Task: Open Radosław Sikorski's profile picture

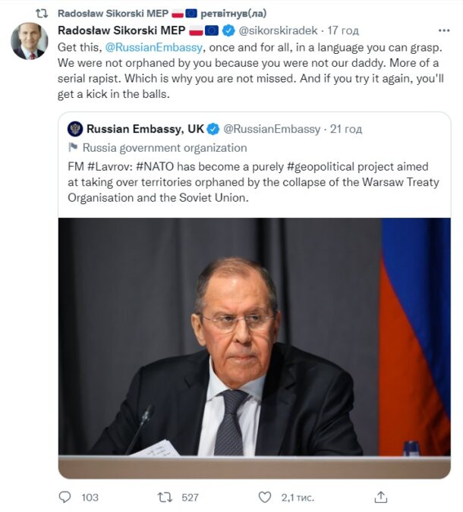Action: coord(30,41)
